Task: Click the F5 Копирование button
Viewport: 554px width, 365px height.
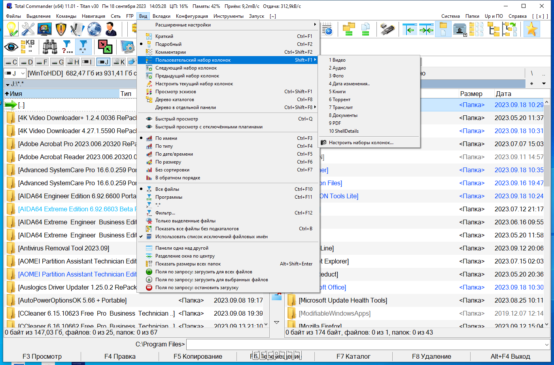Action: pos(198,356)
